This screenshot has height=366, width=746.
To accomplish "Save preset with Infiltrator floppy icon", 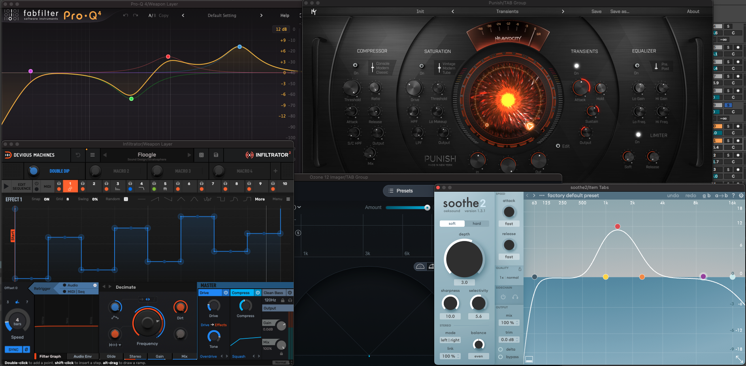I will (216, 155).
